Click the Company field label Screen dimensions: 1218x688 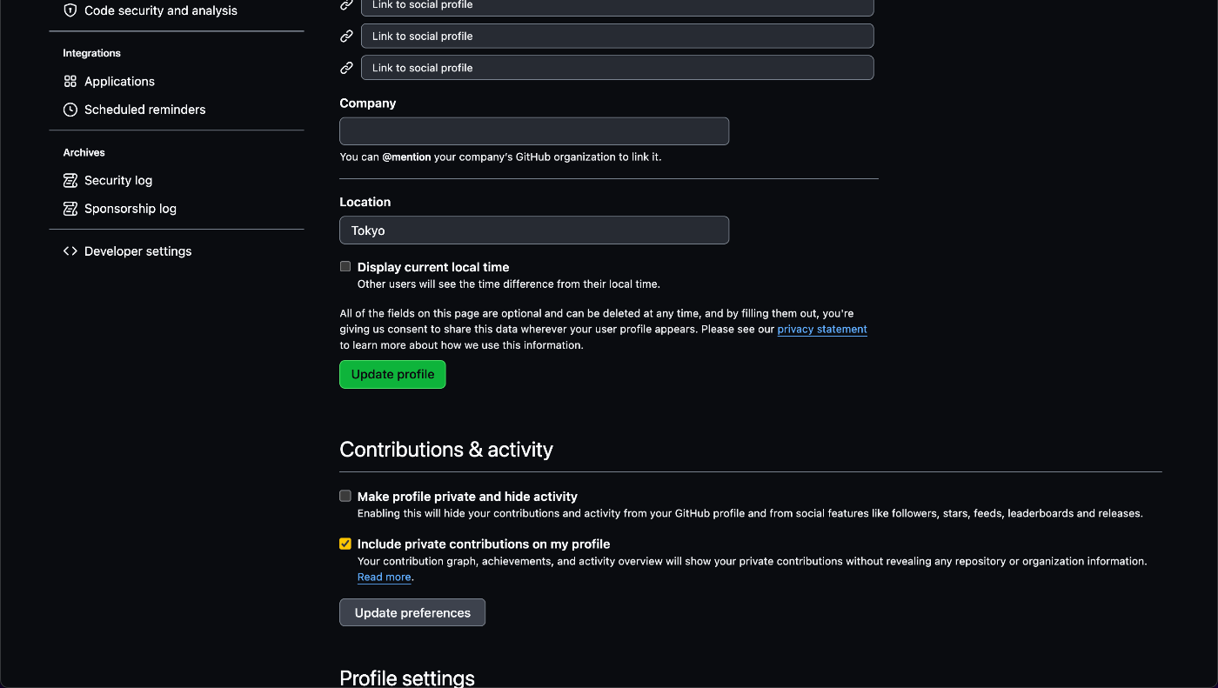[x=368, y=103]
